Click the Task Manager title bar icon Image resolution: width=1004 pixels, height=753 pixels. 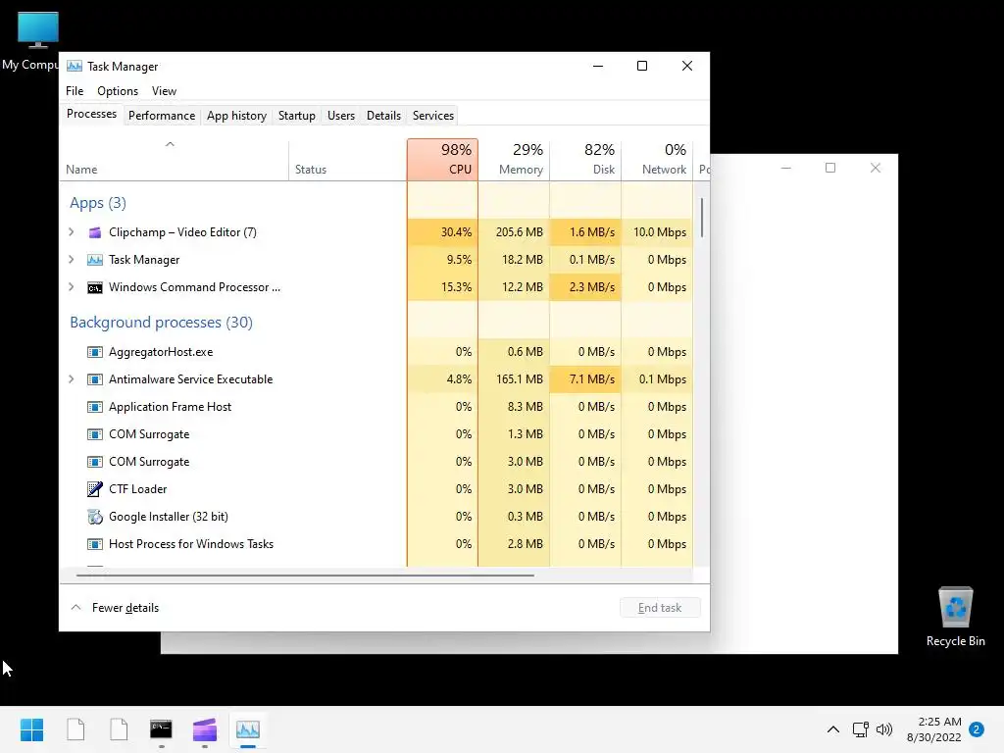(x=75, y=66)
